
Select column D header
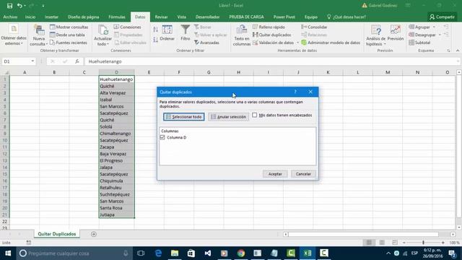[116, 72]
